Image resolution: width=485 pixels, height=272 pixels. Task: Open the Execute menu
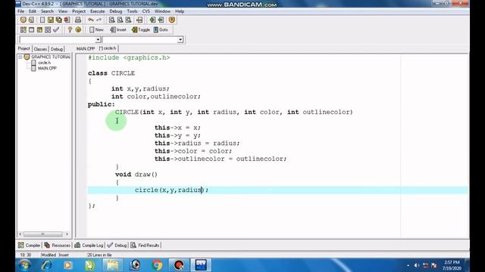coord(98,11)
